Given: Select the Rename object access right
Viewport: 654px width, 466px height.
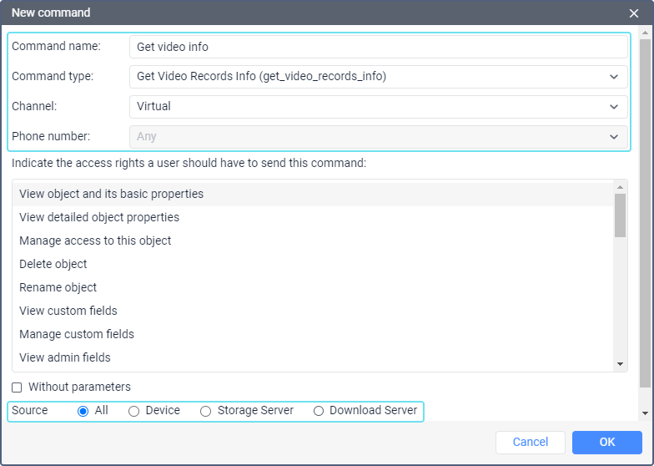Looking at the screenshot, I should 58,287.
